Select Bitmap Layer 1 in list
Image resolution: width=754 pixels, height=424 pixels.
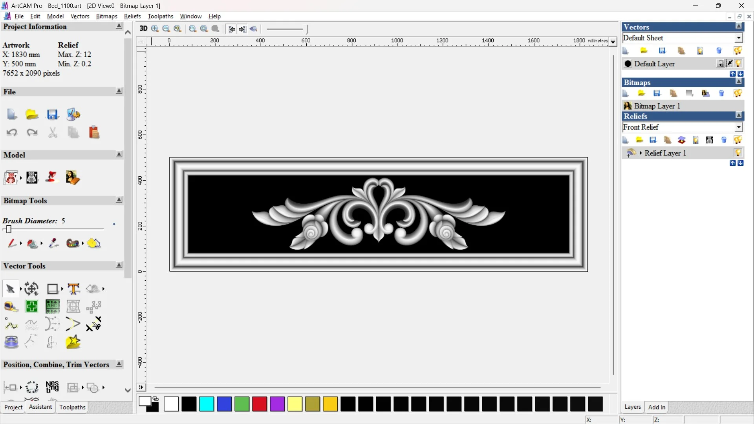(657, 106)
